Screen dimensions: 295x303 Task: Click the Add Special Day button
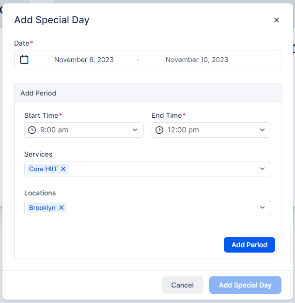pyautogui.click(x=245, y=285)
